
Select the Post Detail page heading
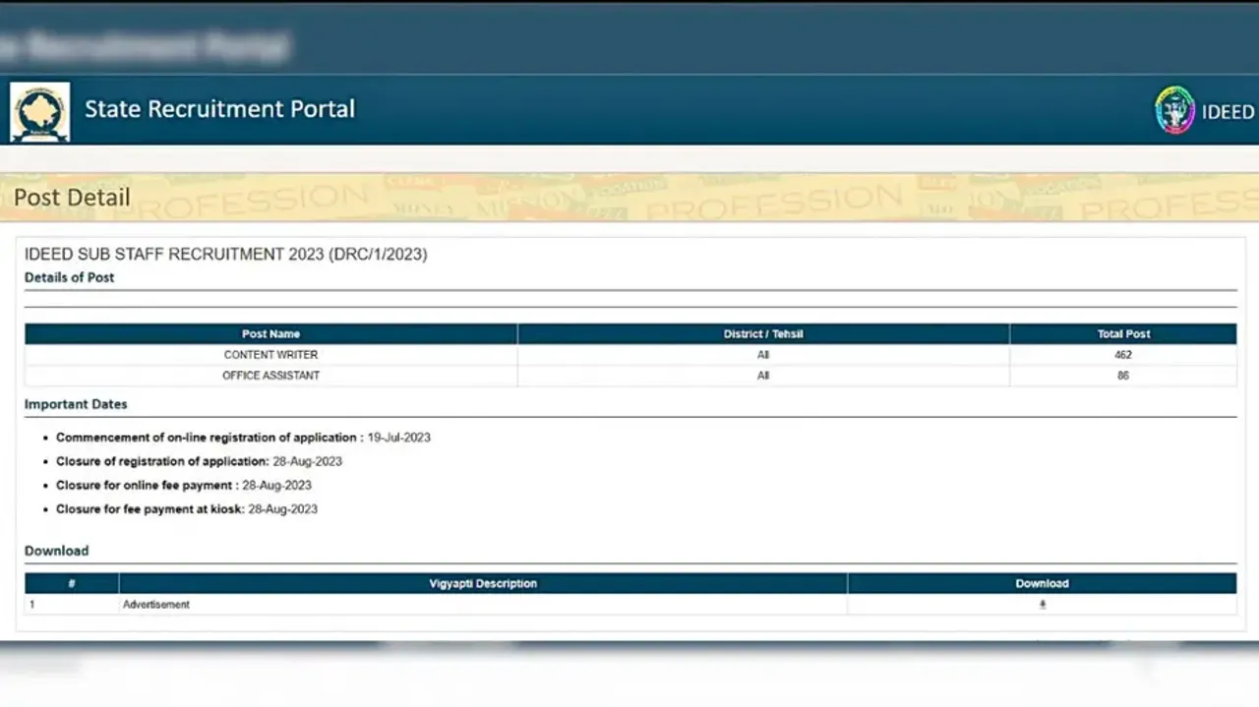pos(72,198)
